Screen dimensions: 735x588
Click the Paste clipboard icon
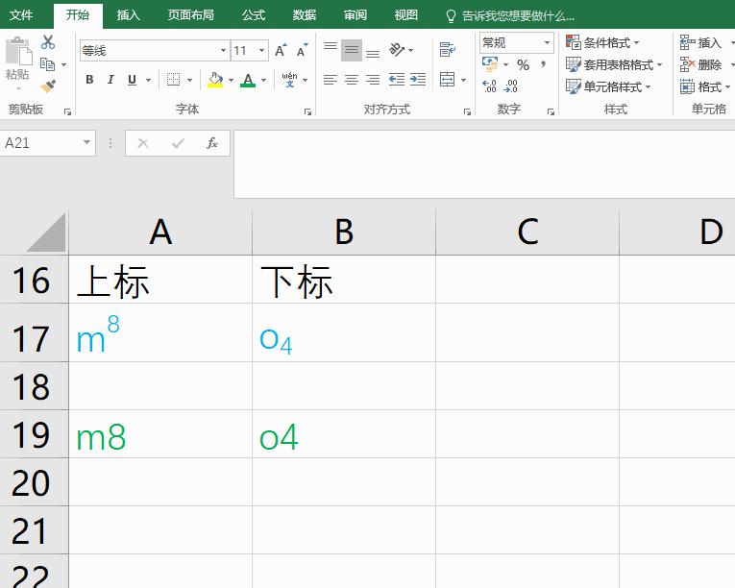pos(18,52)
